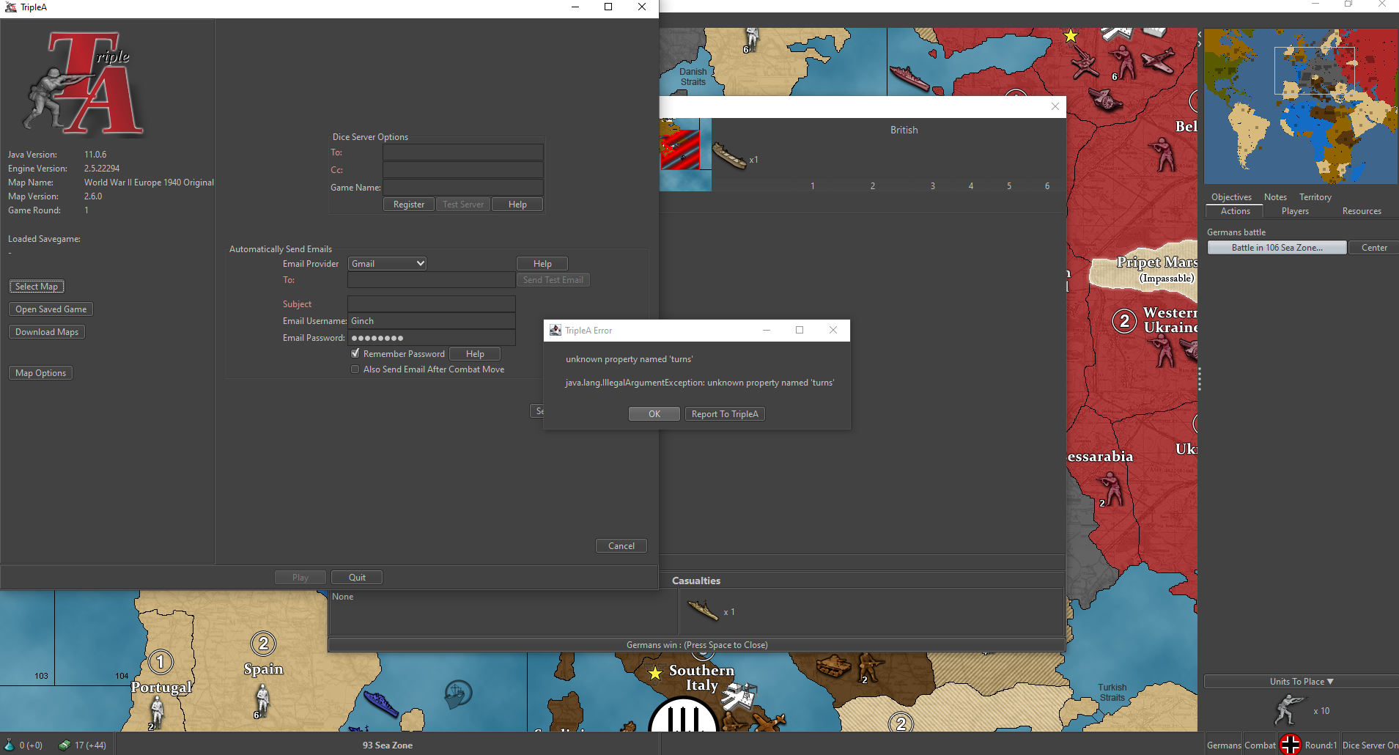This screenshot has width=1399, height=755.
Task: Click Help next to Email Provider
Action: click(542, 264)
